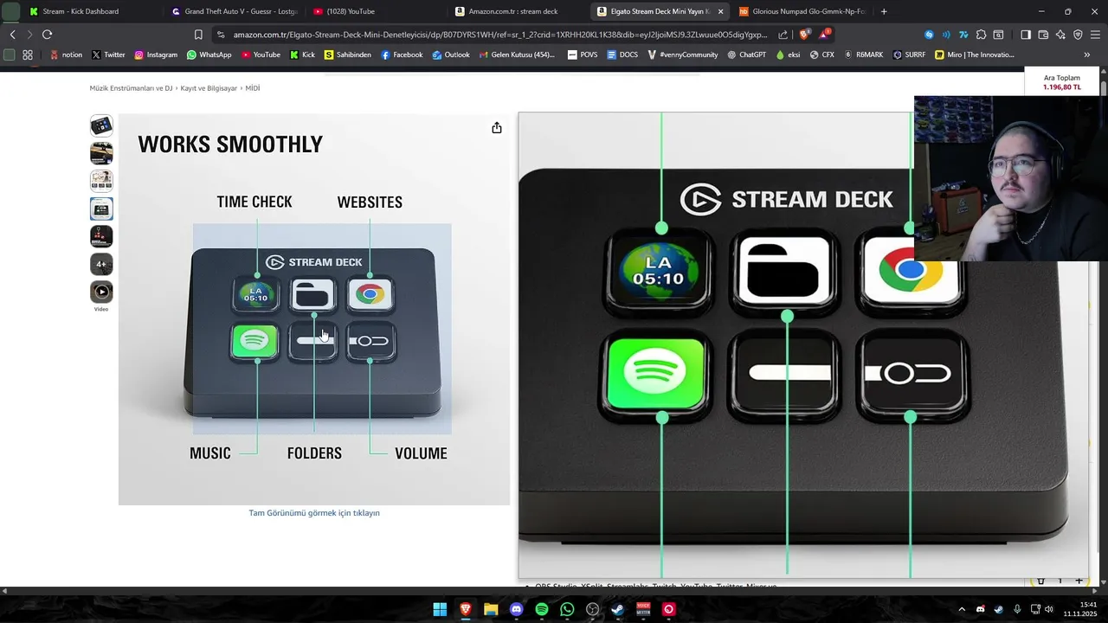
Task: Click the share icon in the address bar
Action: pos(783,35)
